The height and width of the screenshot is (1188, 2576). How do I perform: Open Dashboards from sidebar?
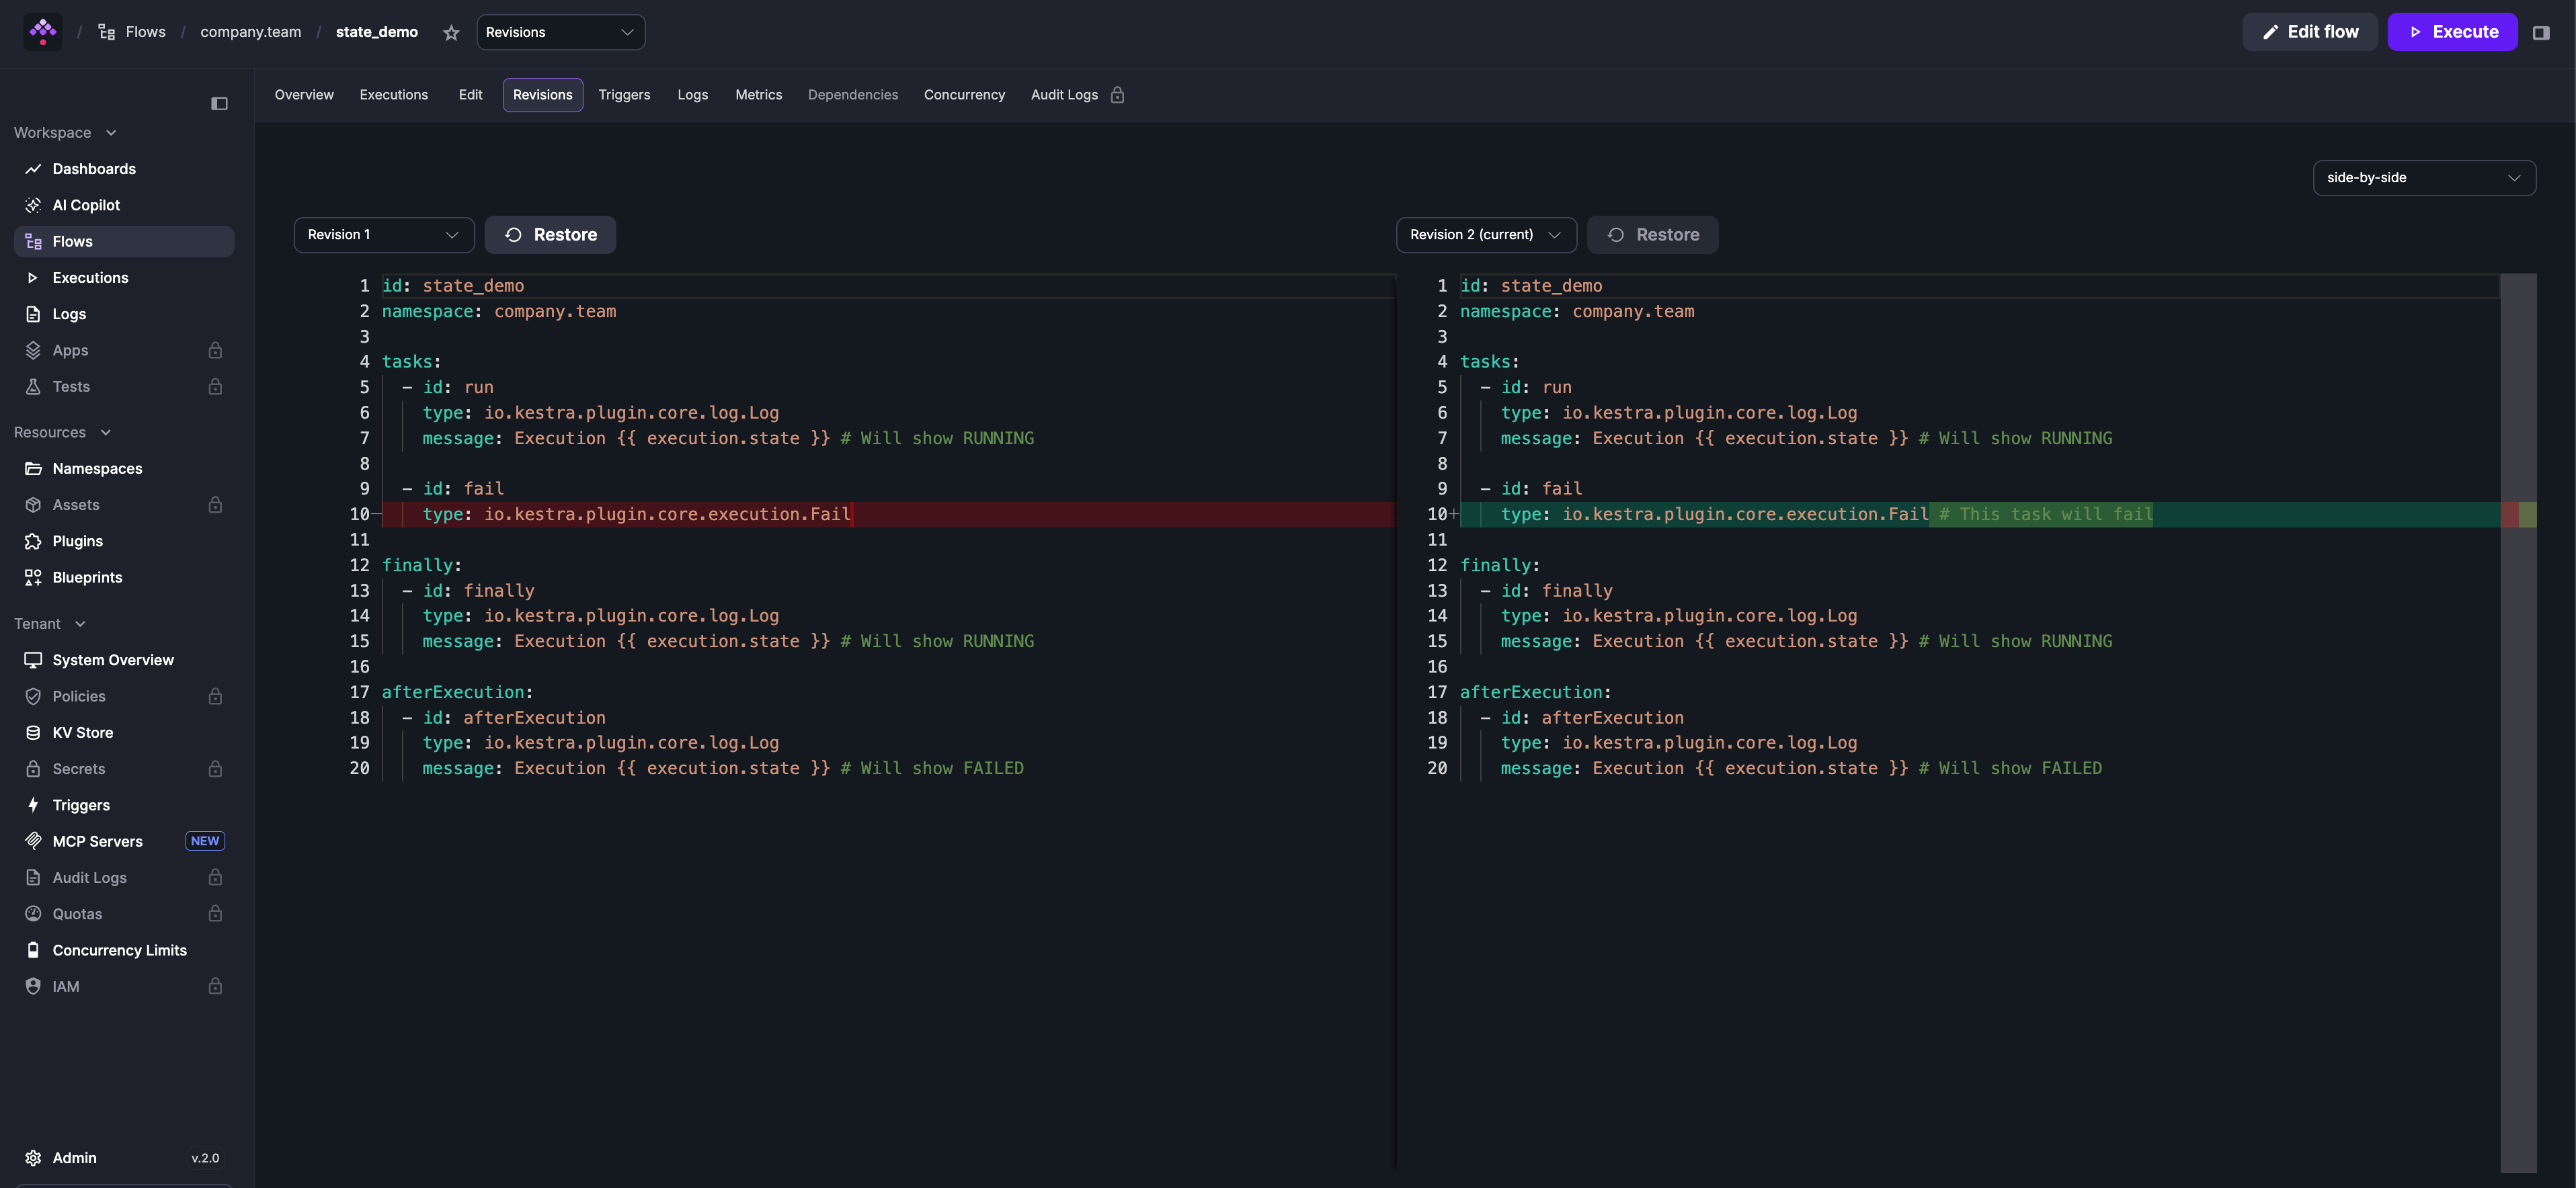(124, 169)
